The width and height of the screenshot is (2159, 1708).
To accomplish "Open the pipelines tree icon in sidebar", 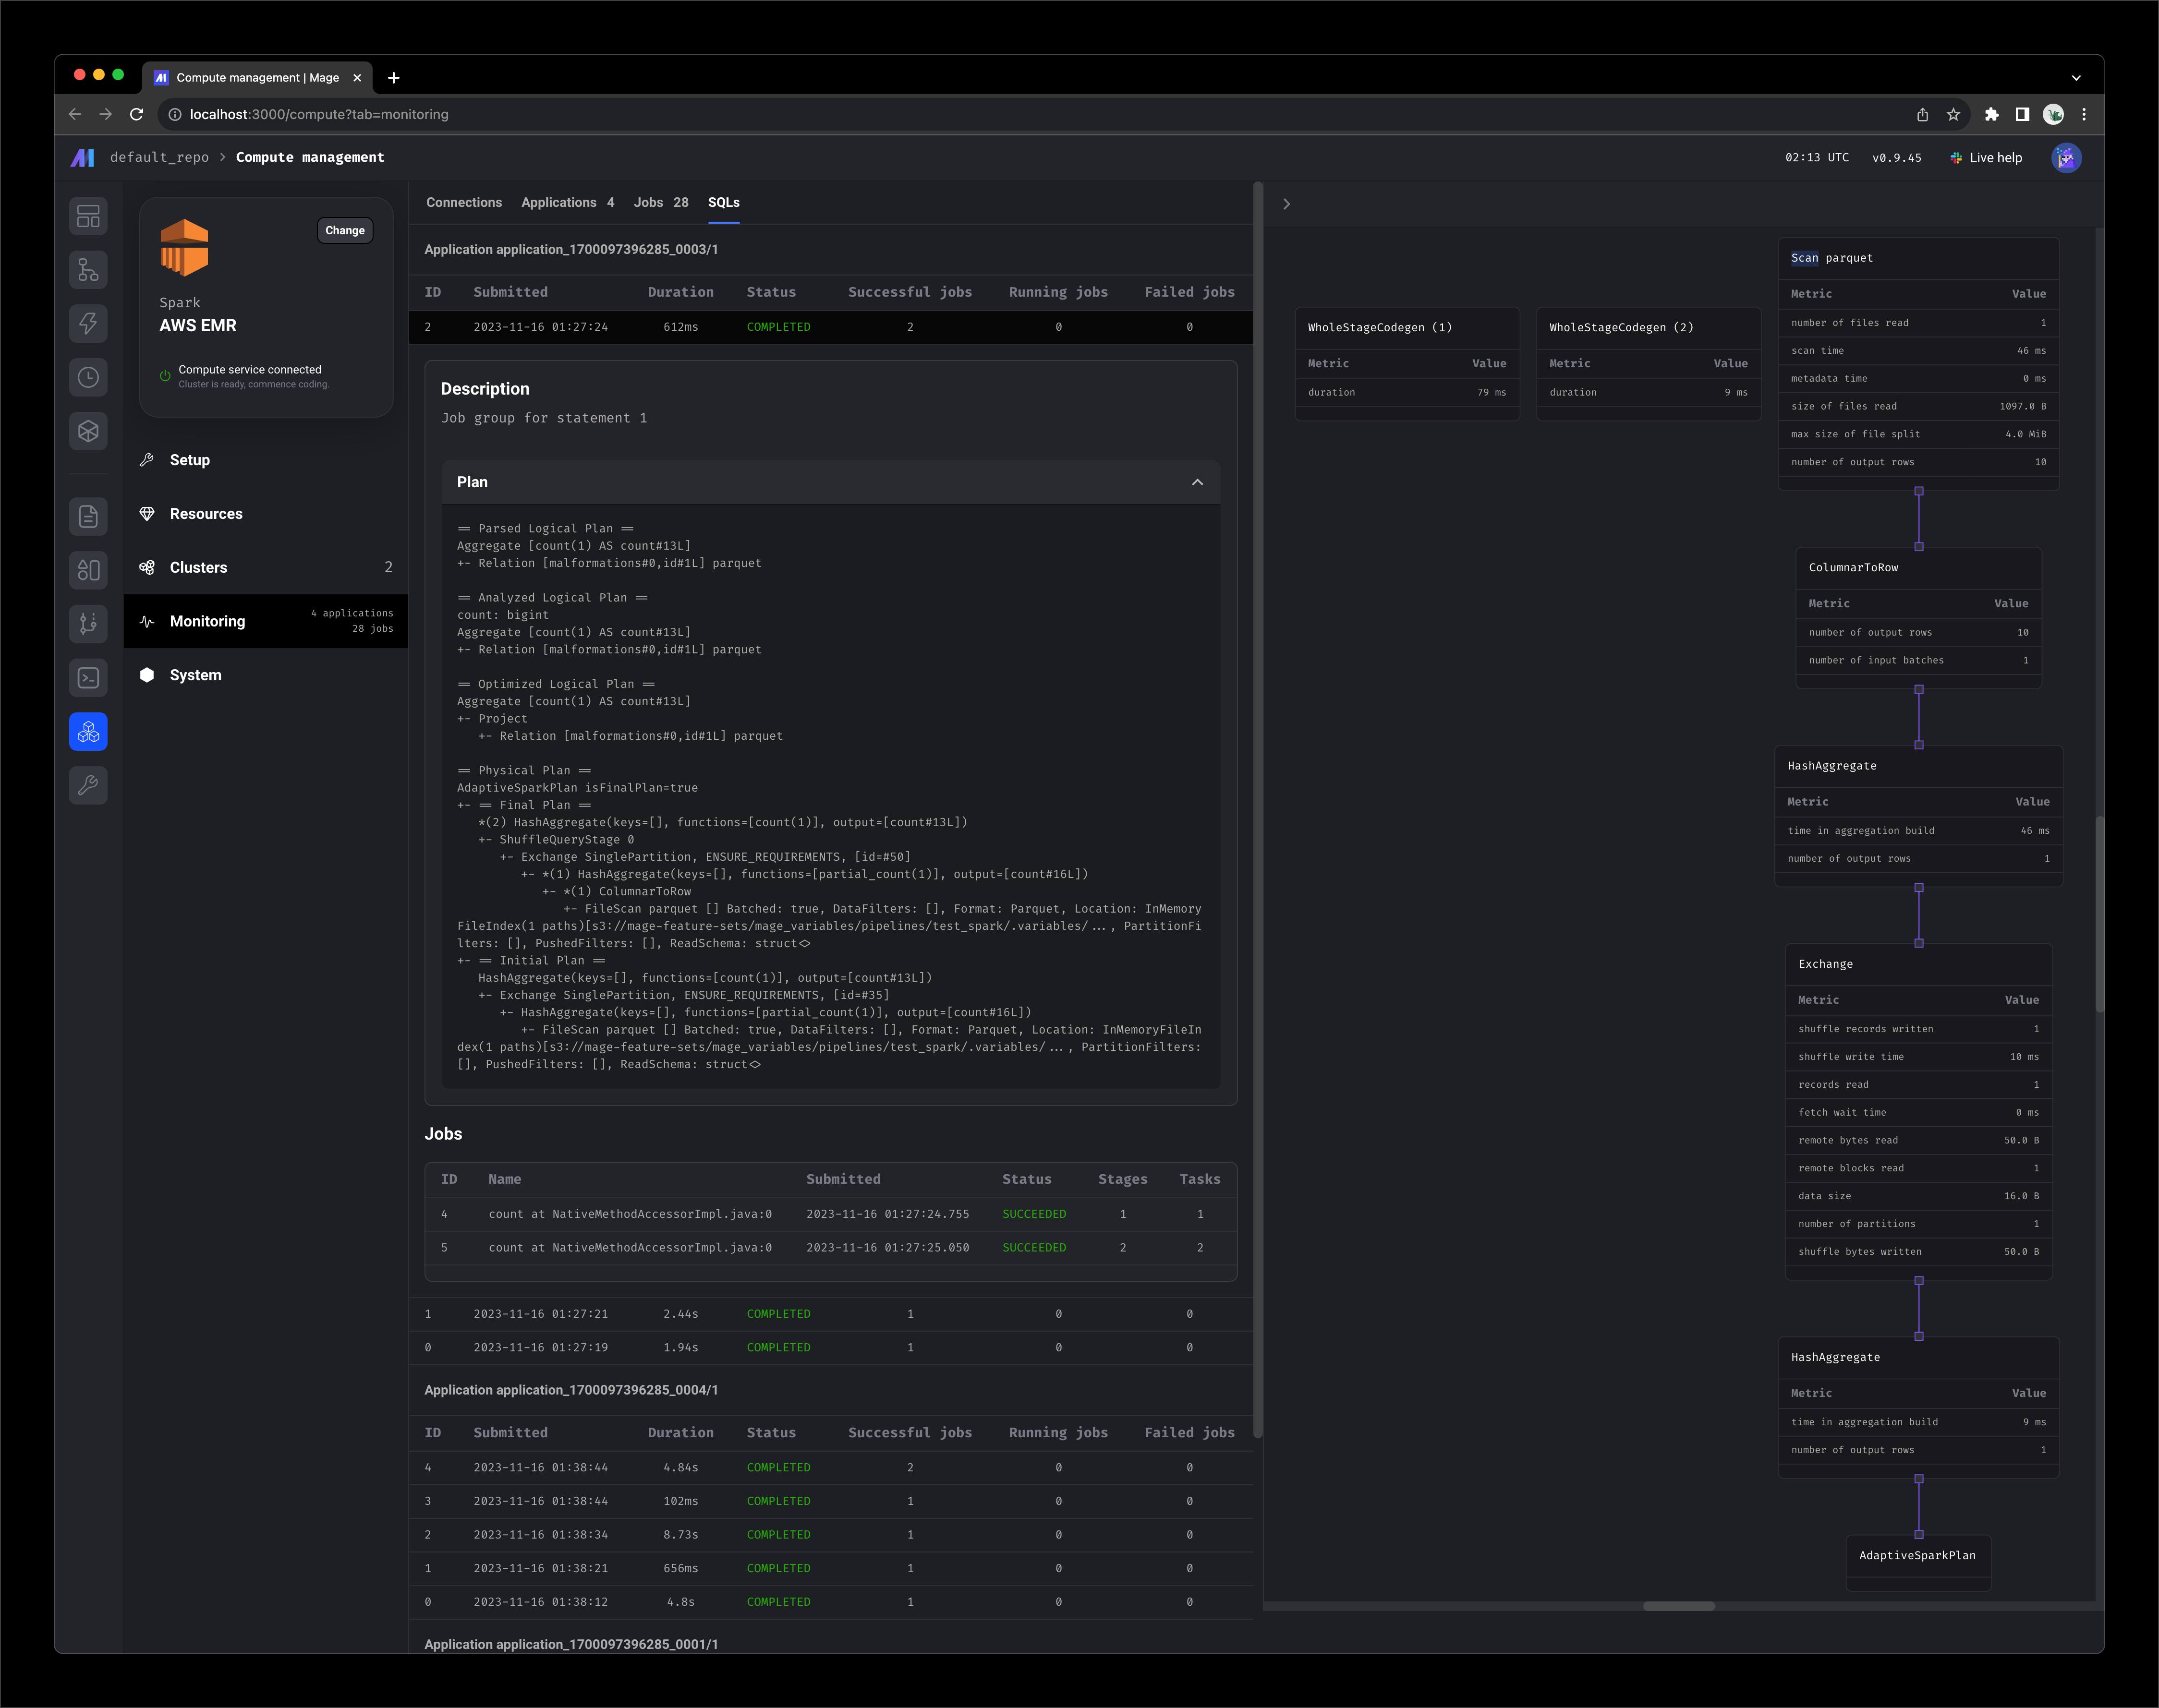I will coord(88,270).
